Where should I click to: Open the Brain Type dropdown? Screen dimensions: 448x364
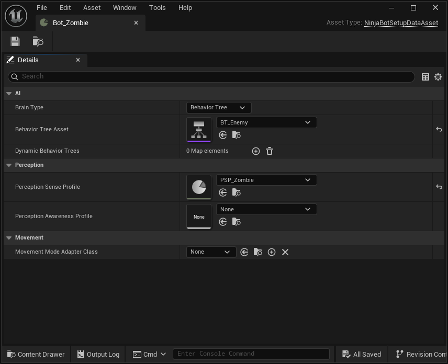[218, 107]
